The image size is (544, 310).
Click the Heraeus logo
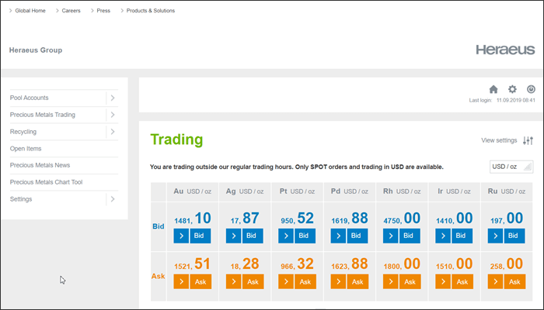(505, 50)
